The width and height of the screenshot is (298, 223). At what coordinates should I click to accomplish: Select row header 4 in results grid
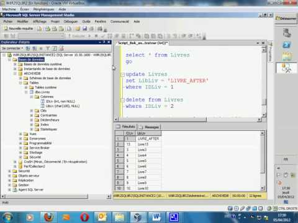pos(119,155)
